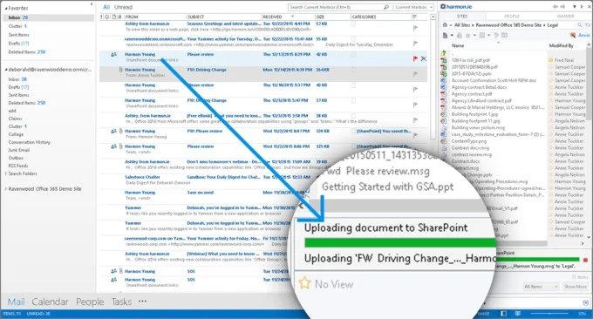Sort by importance column icon
Screen dimensions: 593x319
(x=101, y=17)
